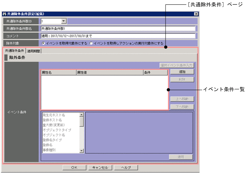Click the OK button

tap(75, 167)
